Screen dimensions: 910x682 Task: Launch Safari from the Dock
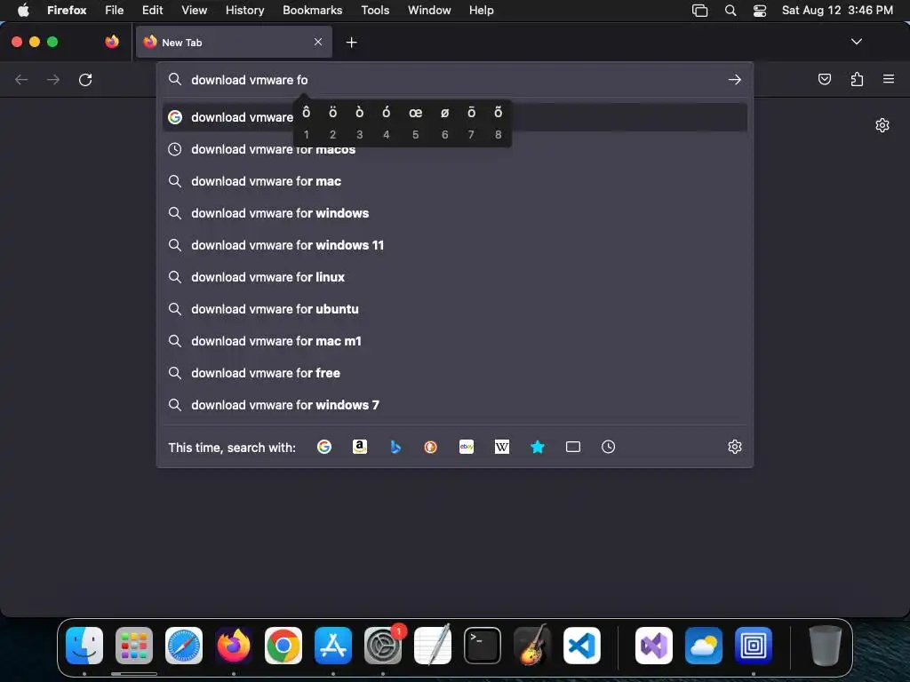[184, 646]
